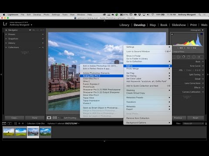209x156 pixels.
Task: Select first filmstrip thumbnail with lone tree
Action: 9,132
